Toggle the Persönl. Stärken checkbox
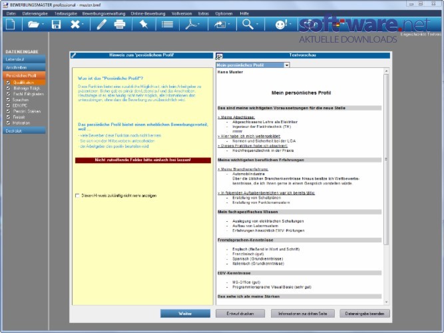 [8, 111]
